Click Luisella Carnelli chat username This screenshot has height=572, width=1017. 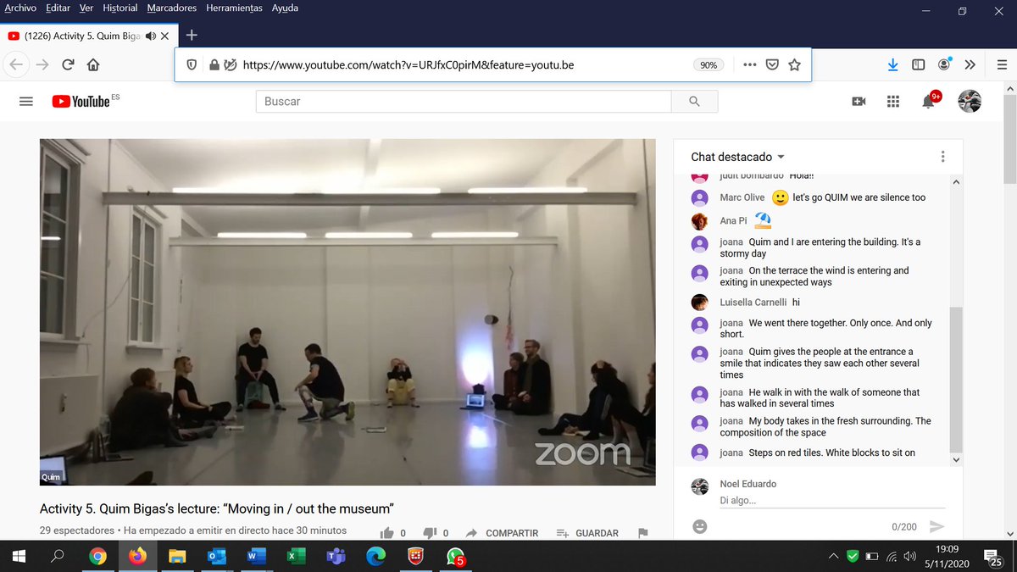pyautogui.click(x=753, y=303)
